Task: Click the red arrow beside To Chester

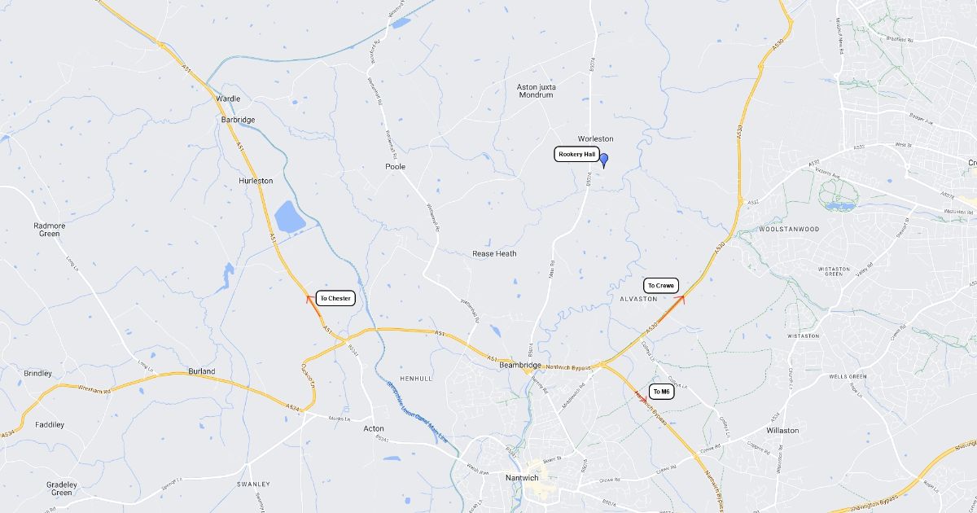Action: coord(310,299)
